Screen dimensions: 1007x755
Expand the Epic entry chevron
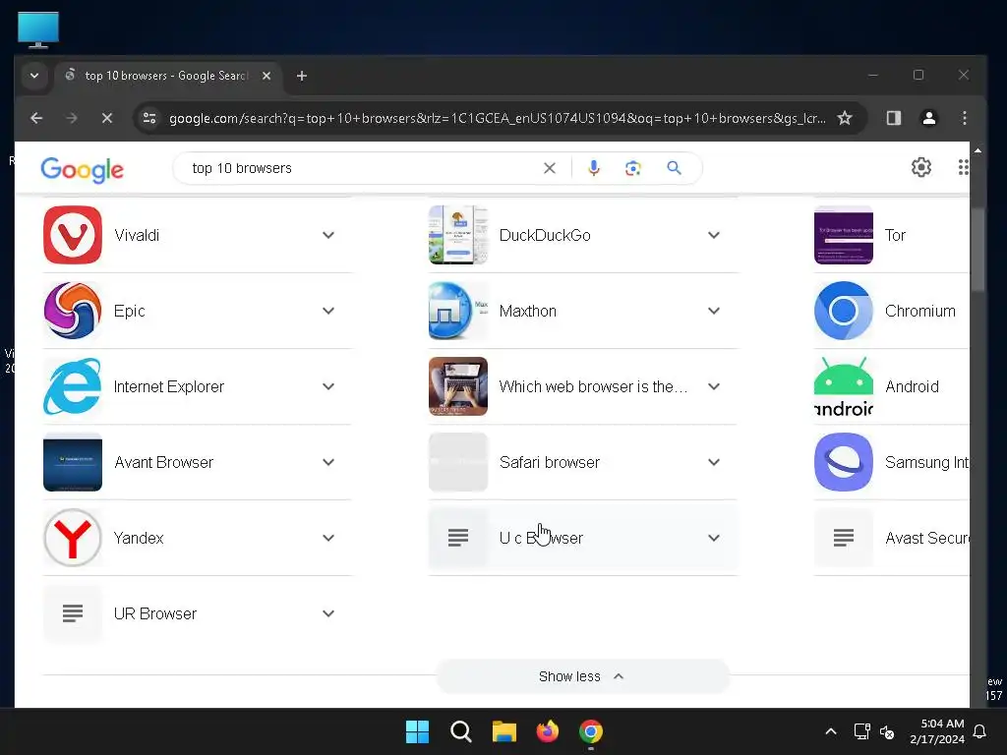click(328, 311)
